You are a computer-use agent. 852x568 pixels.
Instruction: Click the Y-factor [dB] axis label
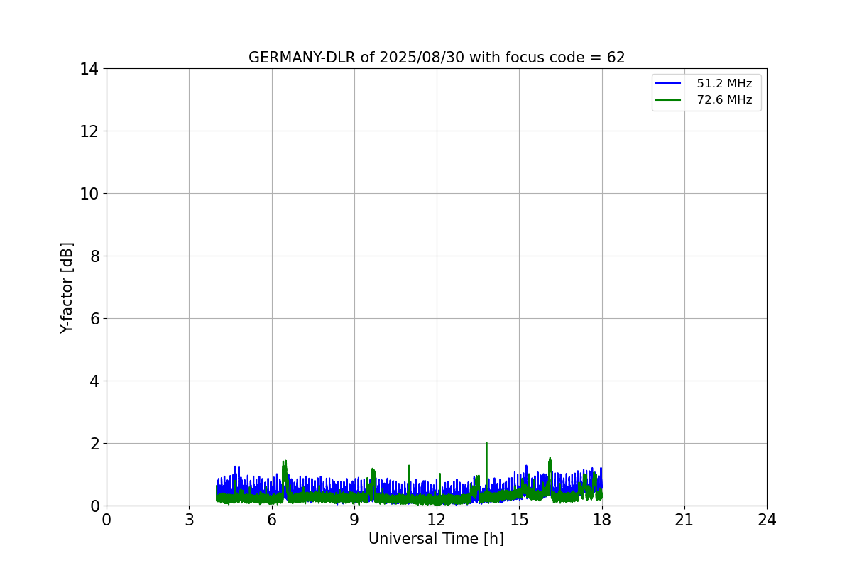[x=67, y=288]
